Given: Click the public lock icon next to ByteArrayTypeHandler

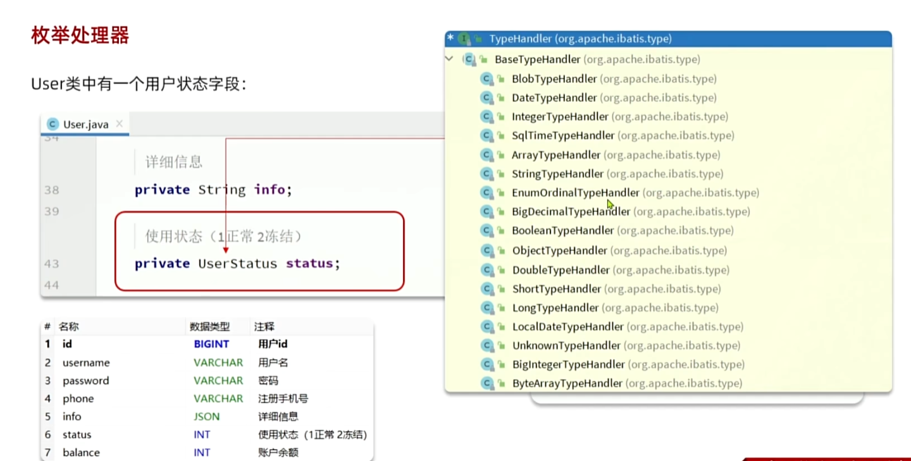Looking at the screenshot, I should 501,384.
